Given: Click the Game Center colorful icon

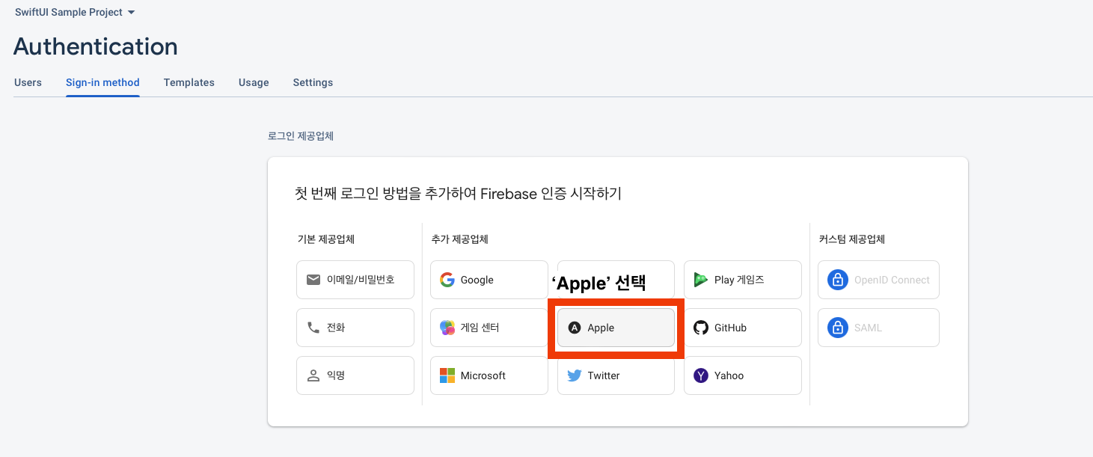Looking at the screenshot, I should tap(447, 328).
